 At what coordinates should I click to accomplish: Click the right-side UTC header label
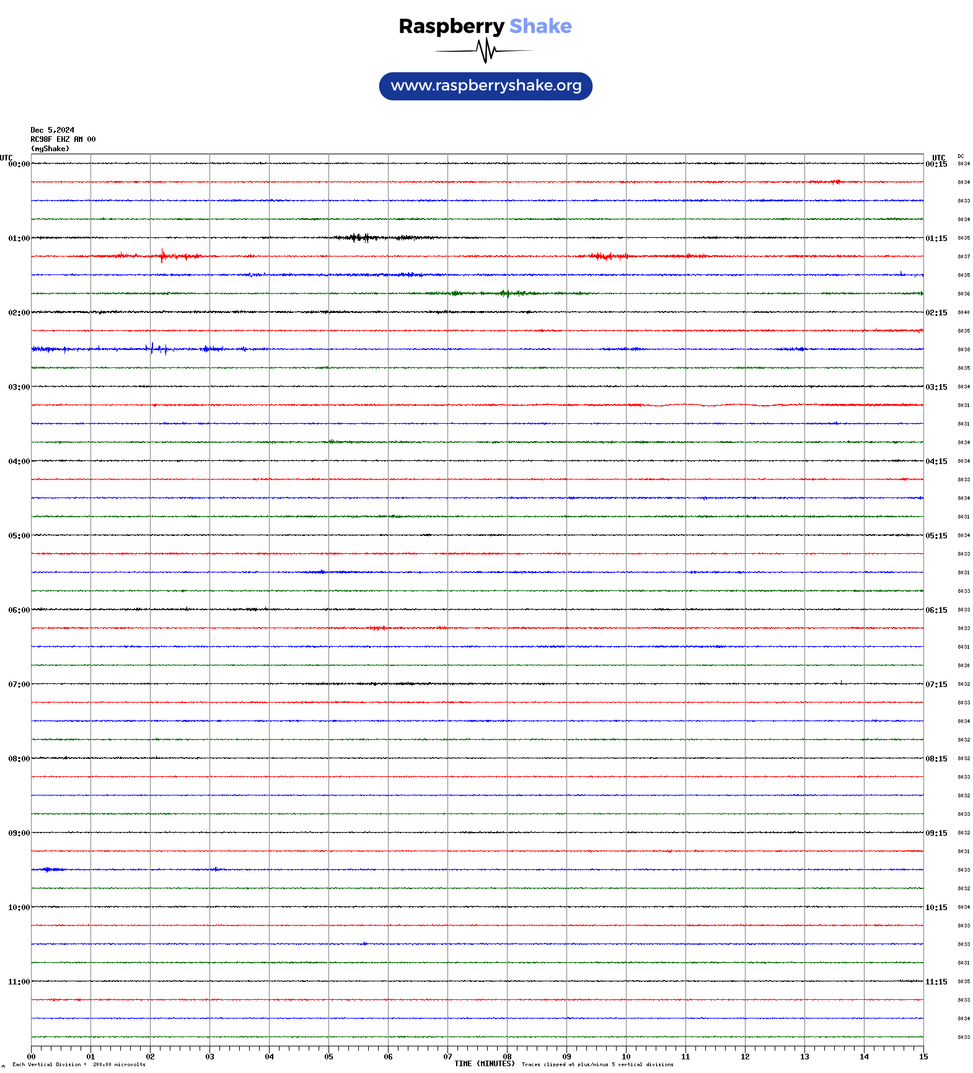[x=939, y=157]
